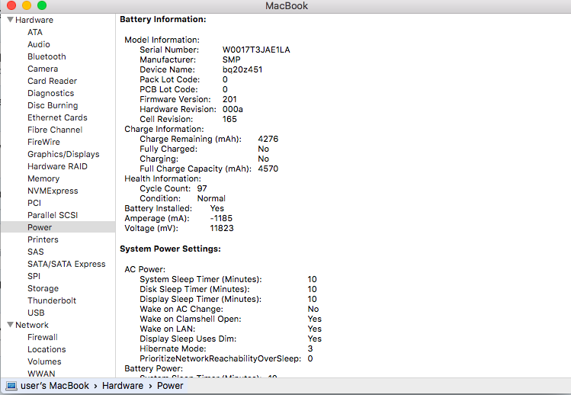The image size is (571, 395).
Task: Click the Amperage value -1185
Action: [x=221, y=218]
